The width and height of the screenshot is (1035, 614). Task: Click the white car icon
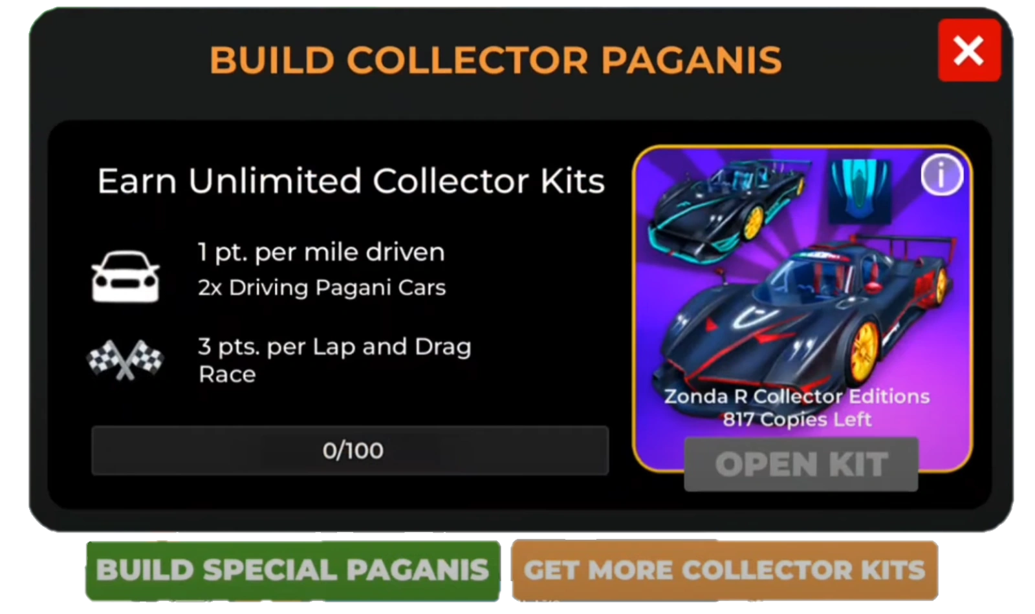pyautogui.click(x=125, y=277)
